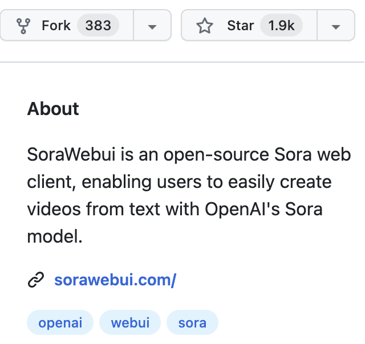Fork the repository using the Fork label
Screen dimensions: 365x344
coord(56,25)
